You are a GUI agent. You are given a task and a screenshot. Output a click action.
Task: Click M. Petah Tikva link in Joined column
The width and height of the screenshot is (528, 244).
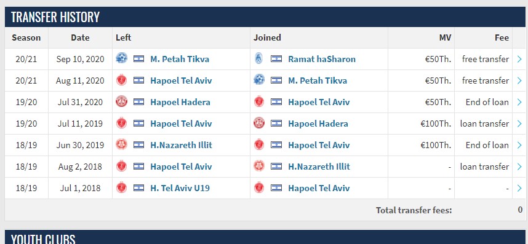pyautogui.click(x=318, y=81)
